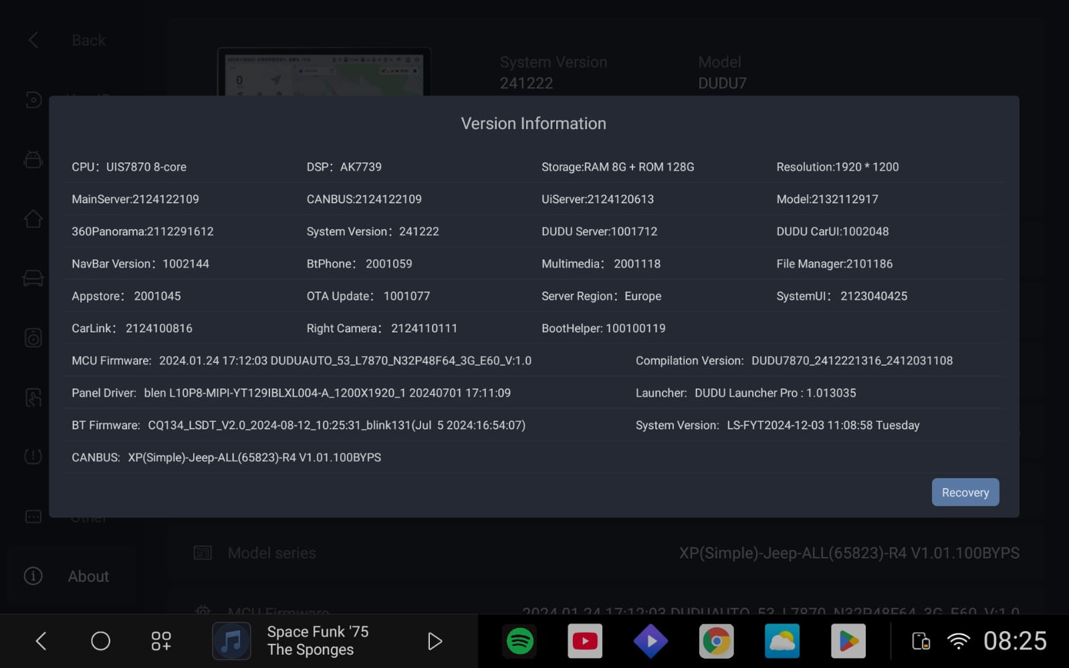The width and height of the screenshot is (1069, 668).
Task: Select SystemUI: 2123040425 entry
Action: tap(842, 296)
